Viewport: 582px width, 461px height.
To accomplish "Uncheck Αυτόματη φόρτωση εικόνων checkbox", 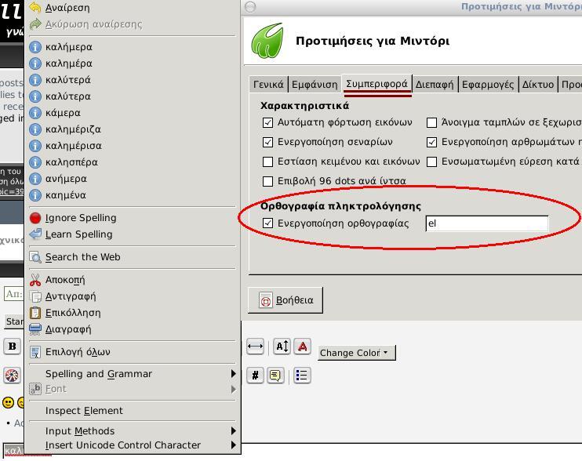I will [267, 122].
